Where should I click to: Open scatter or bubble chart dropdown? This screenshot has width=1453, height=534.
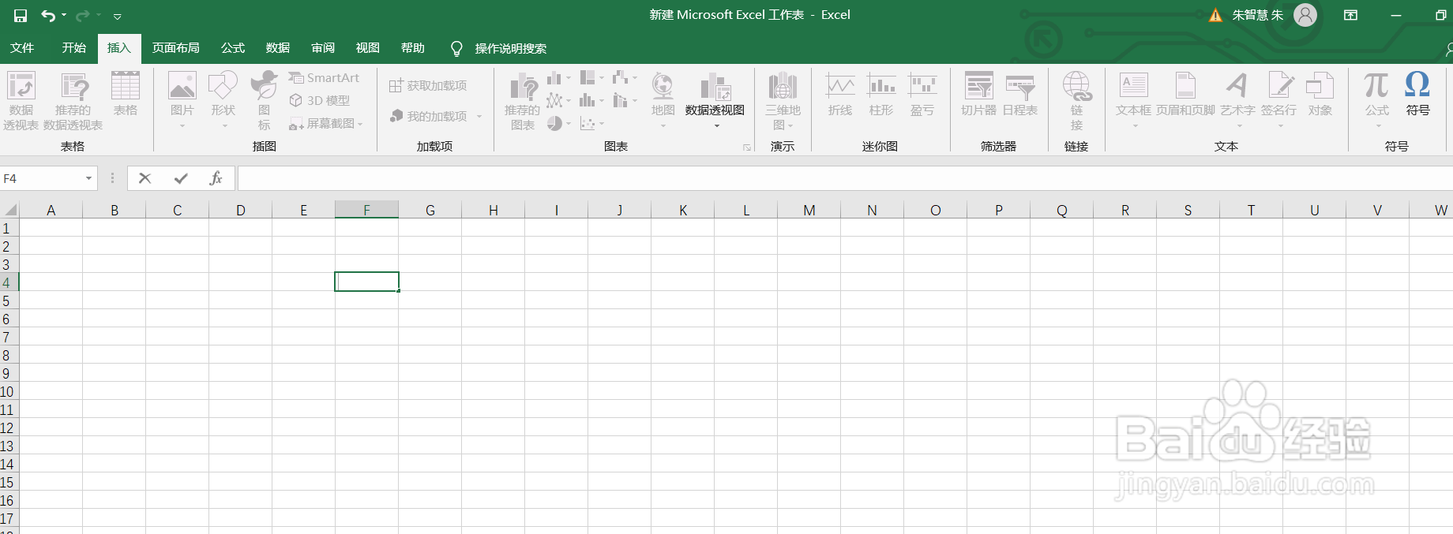click(x=591, y=124)
